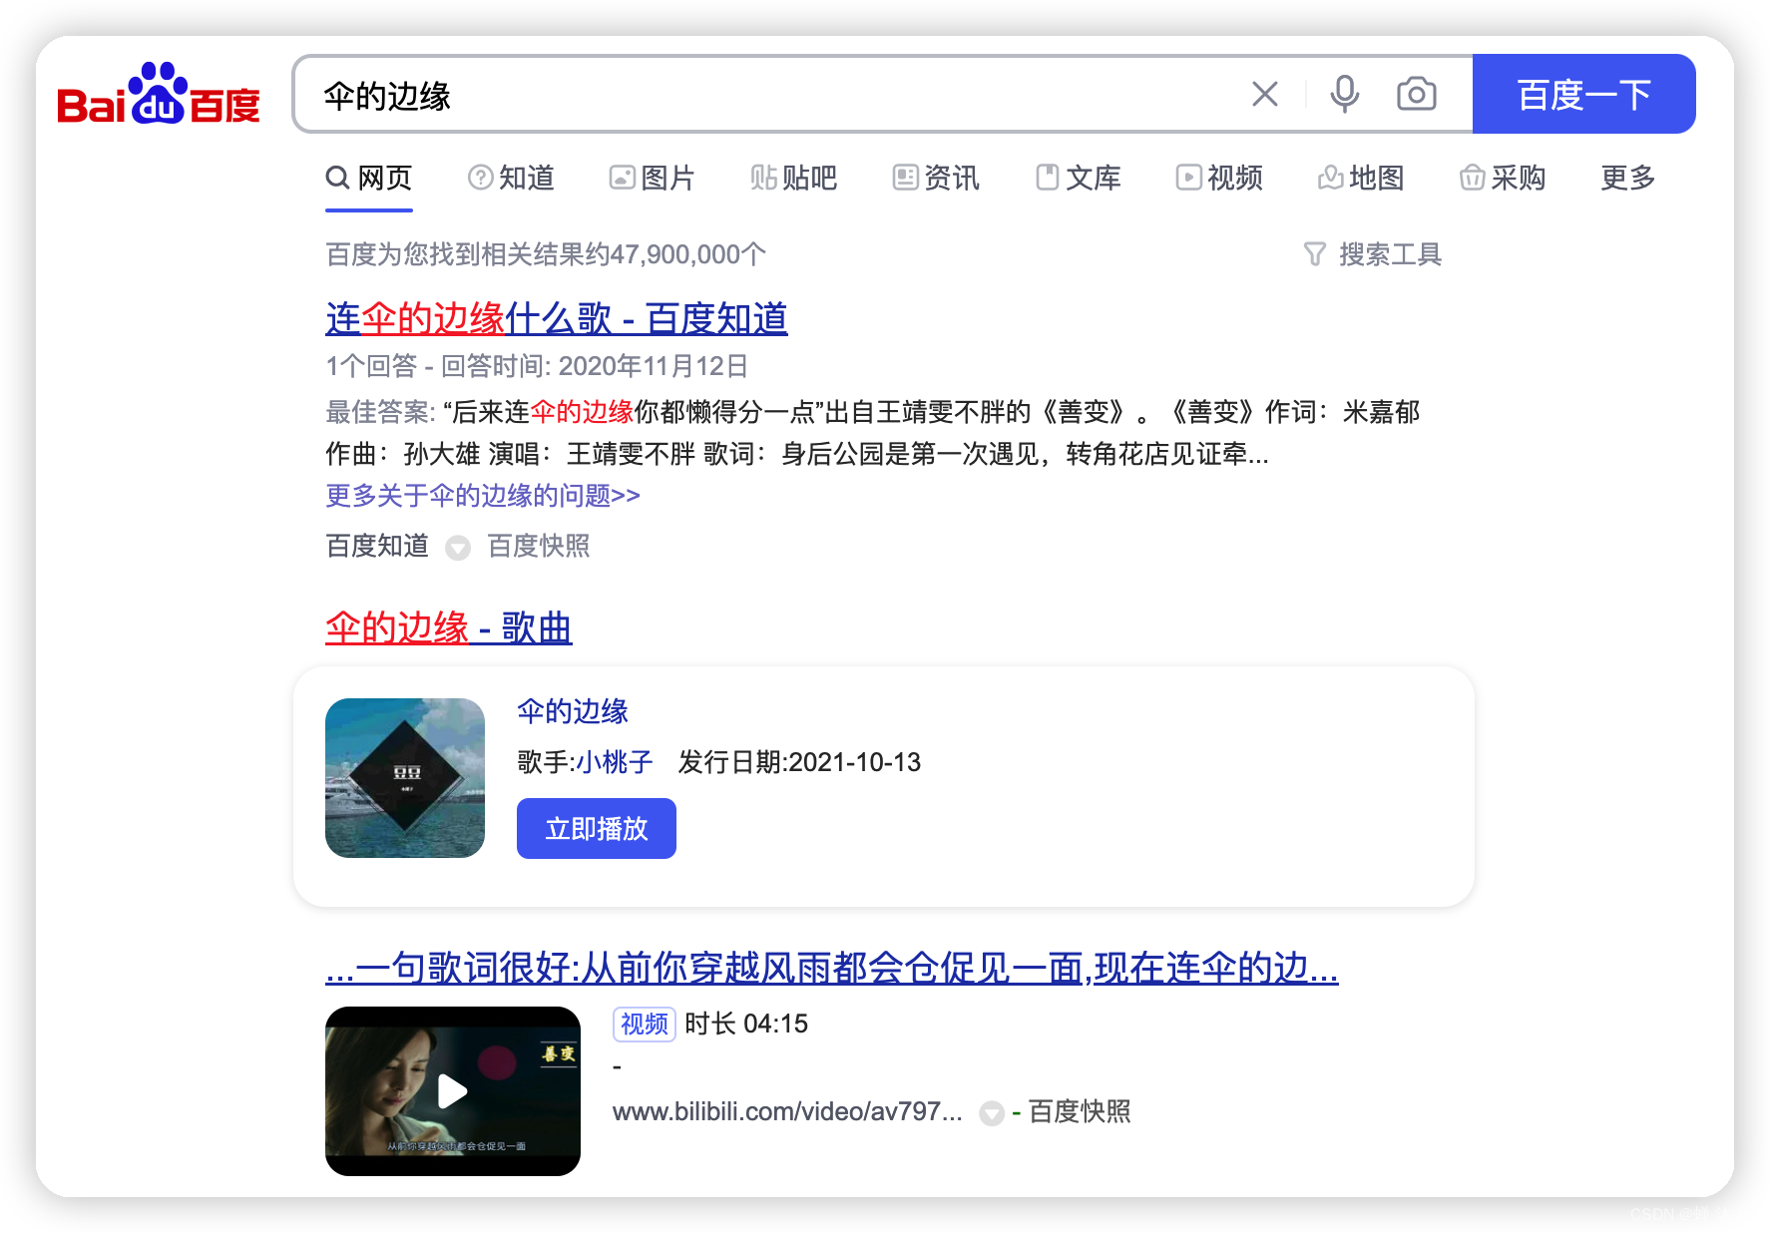1770x1233 pixels.
Task: Switch to 知道 tab
Action: coord(512,178)
